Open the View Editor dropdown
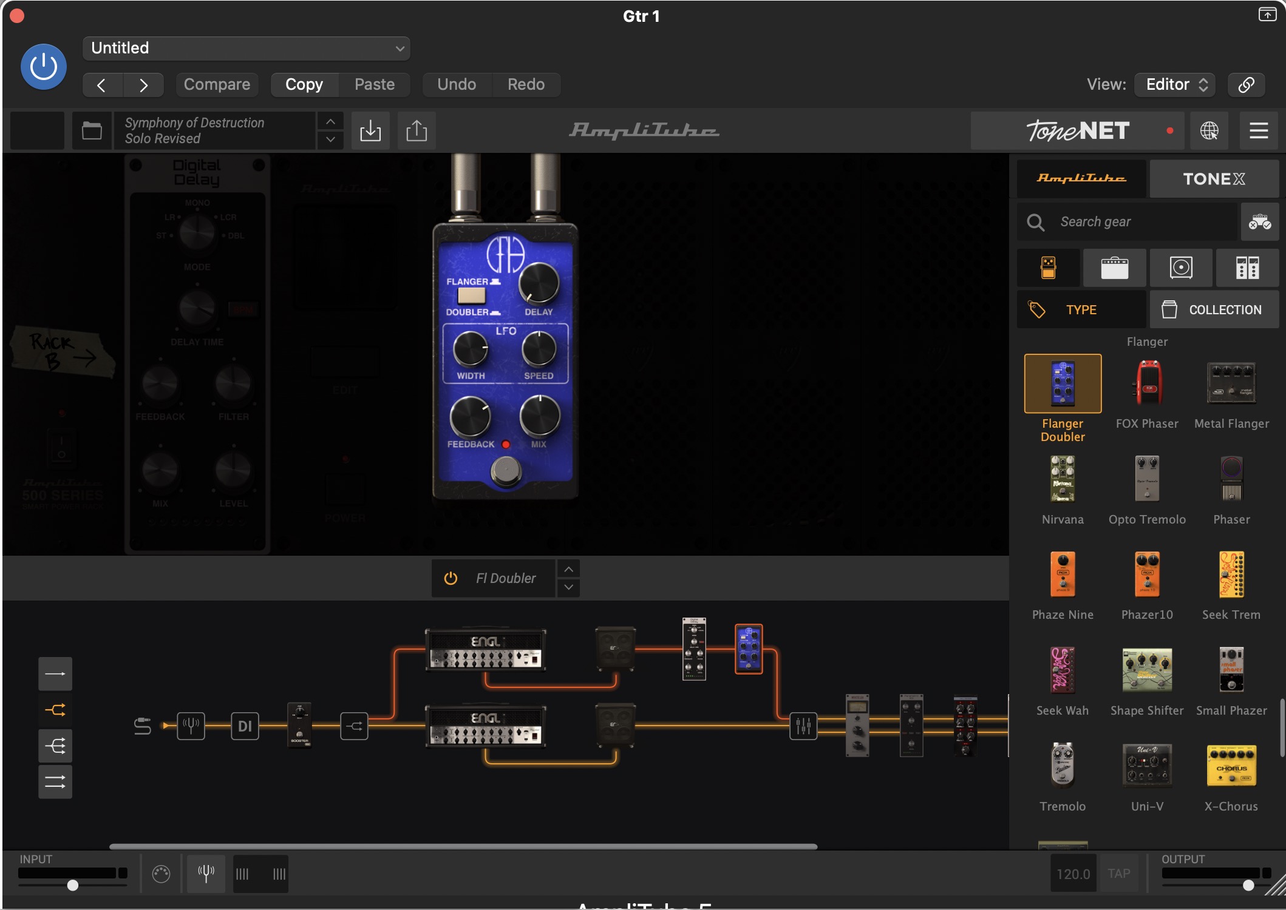Image resolution: width=1286 pixels, height=910 pixels. pos(1176,84)
